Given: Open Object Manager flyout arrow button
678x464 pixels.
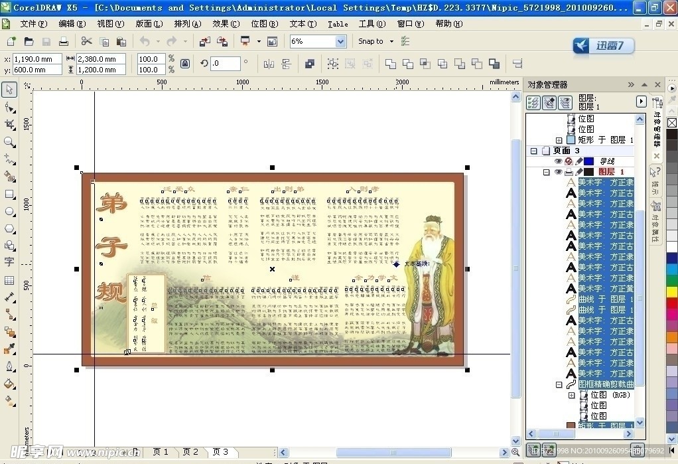Looking at the screenshot, I should [641, 102].
